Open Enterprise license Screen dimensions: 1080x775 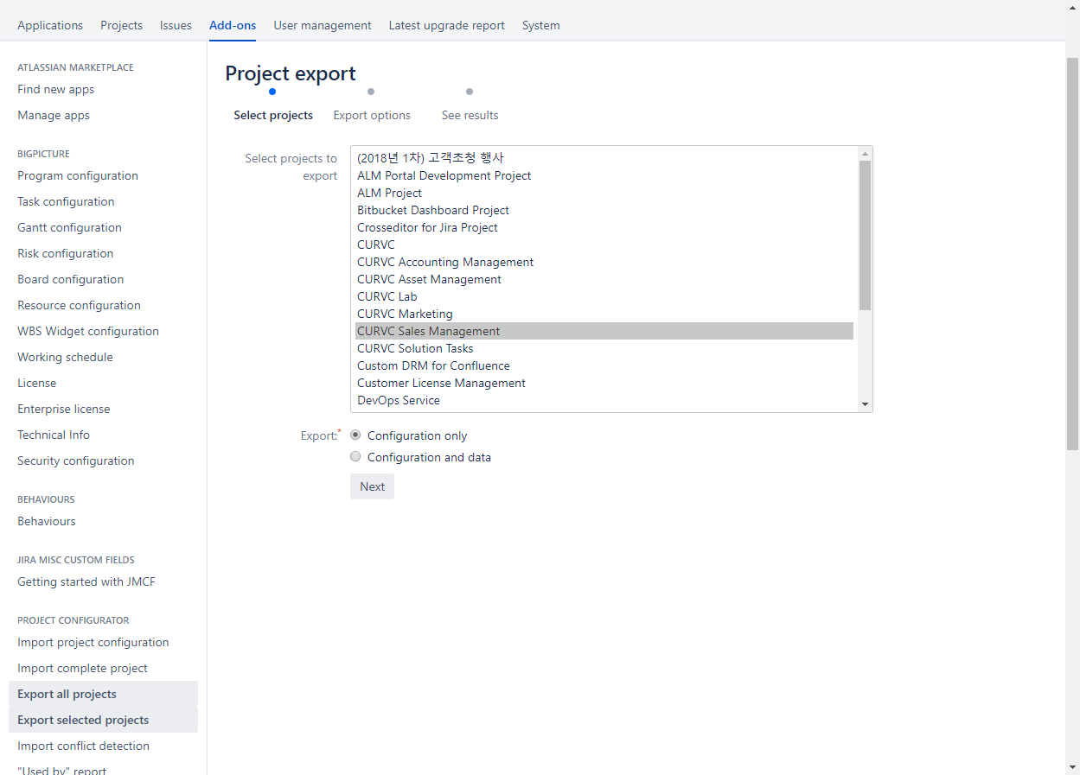tap(64, 409)
